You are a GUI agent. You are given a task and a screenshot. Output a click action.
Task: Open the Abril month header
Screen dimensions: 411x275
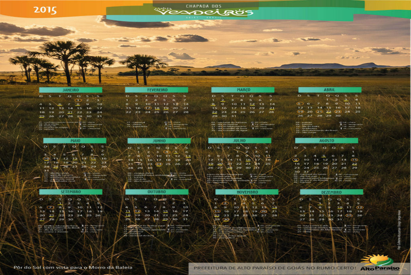pos(330,90)
